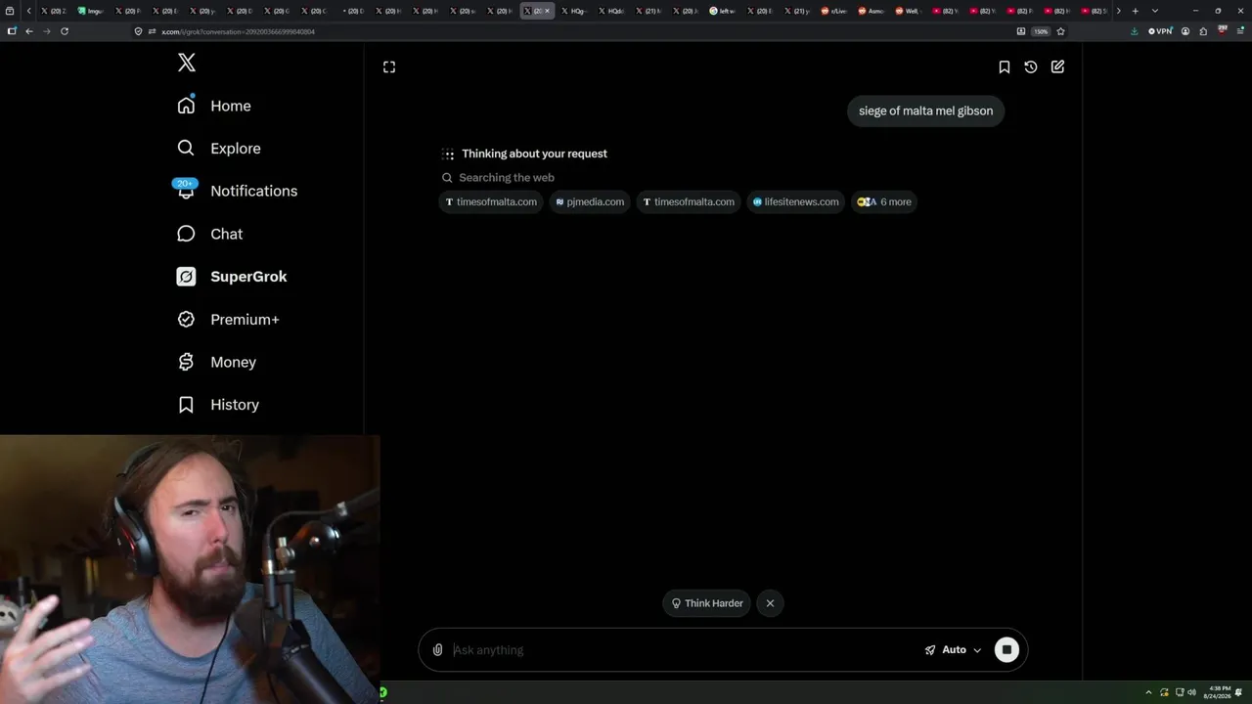Viewport: 1252px width, 704px height.
Task: Select SuperGrok in the sidebar
Action: 232,277
